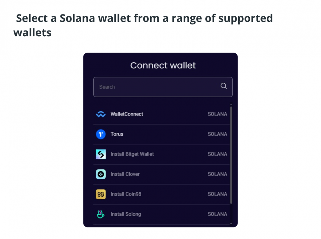Focus the wallet Search input field
This screenshot has height=239, width=321.
pos(163,87)
